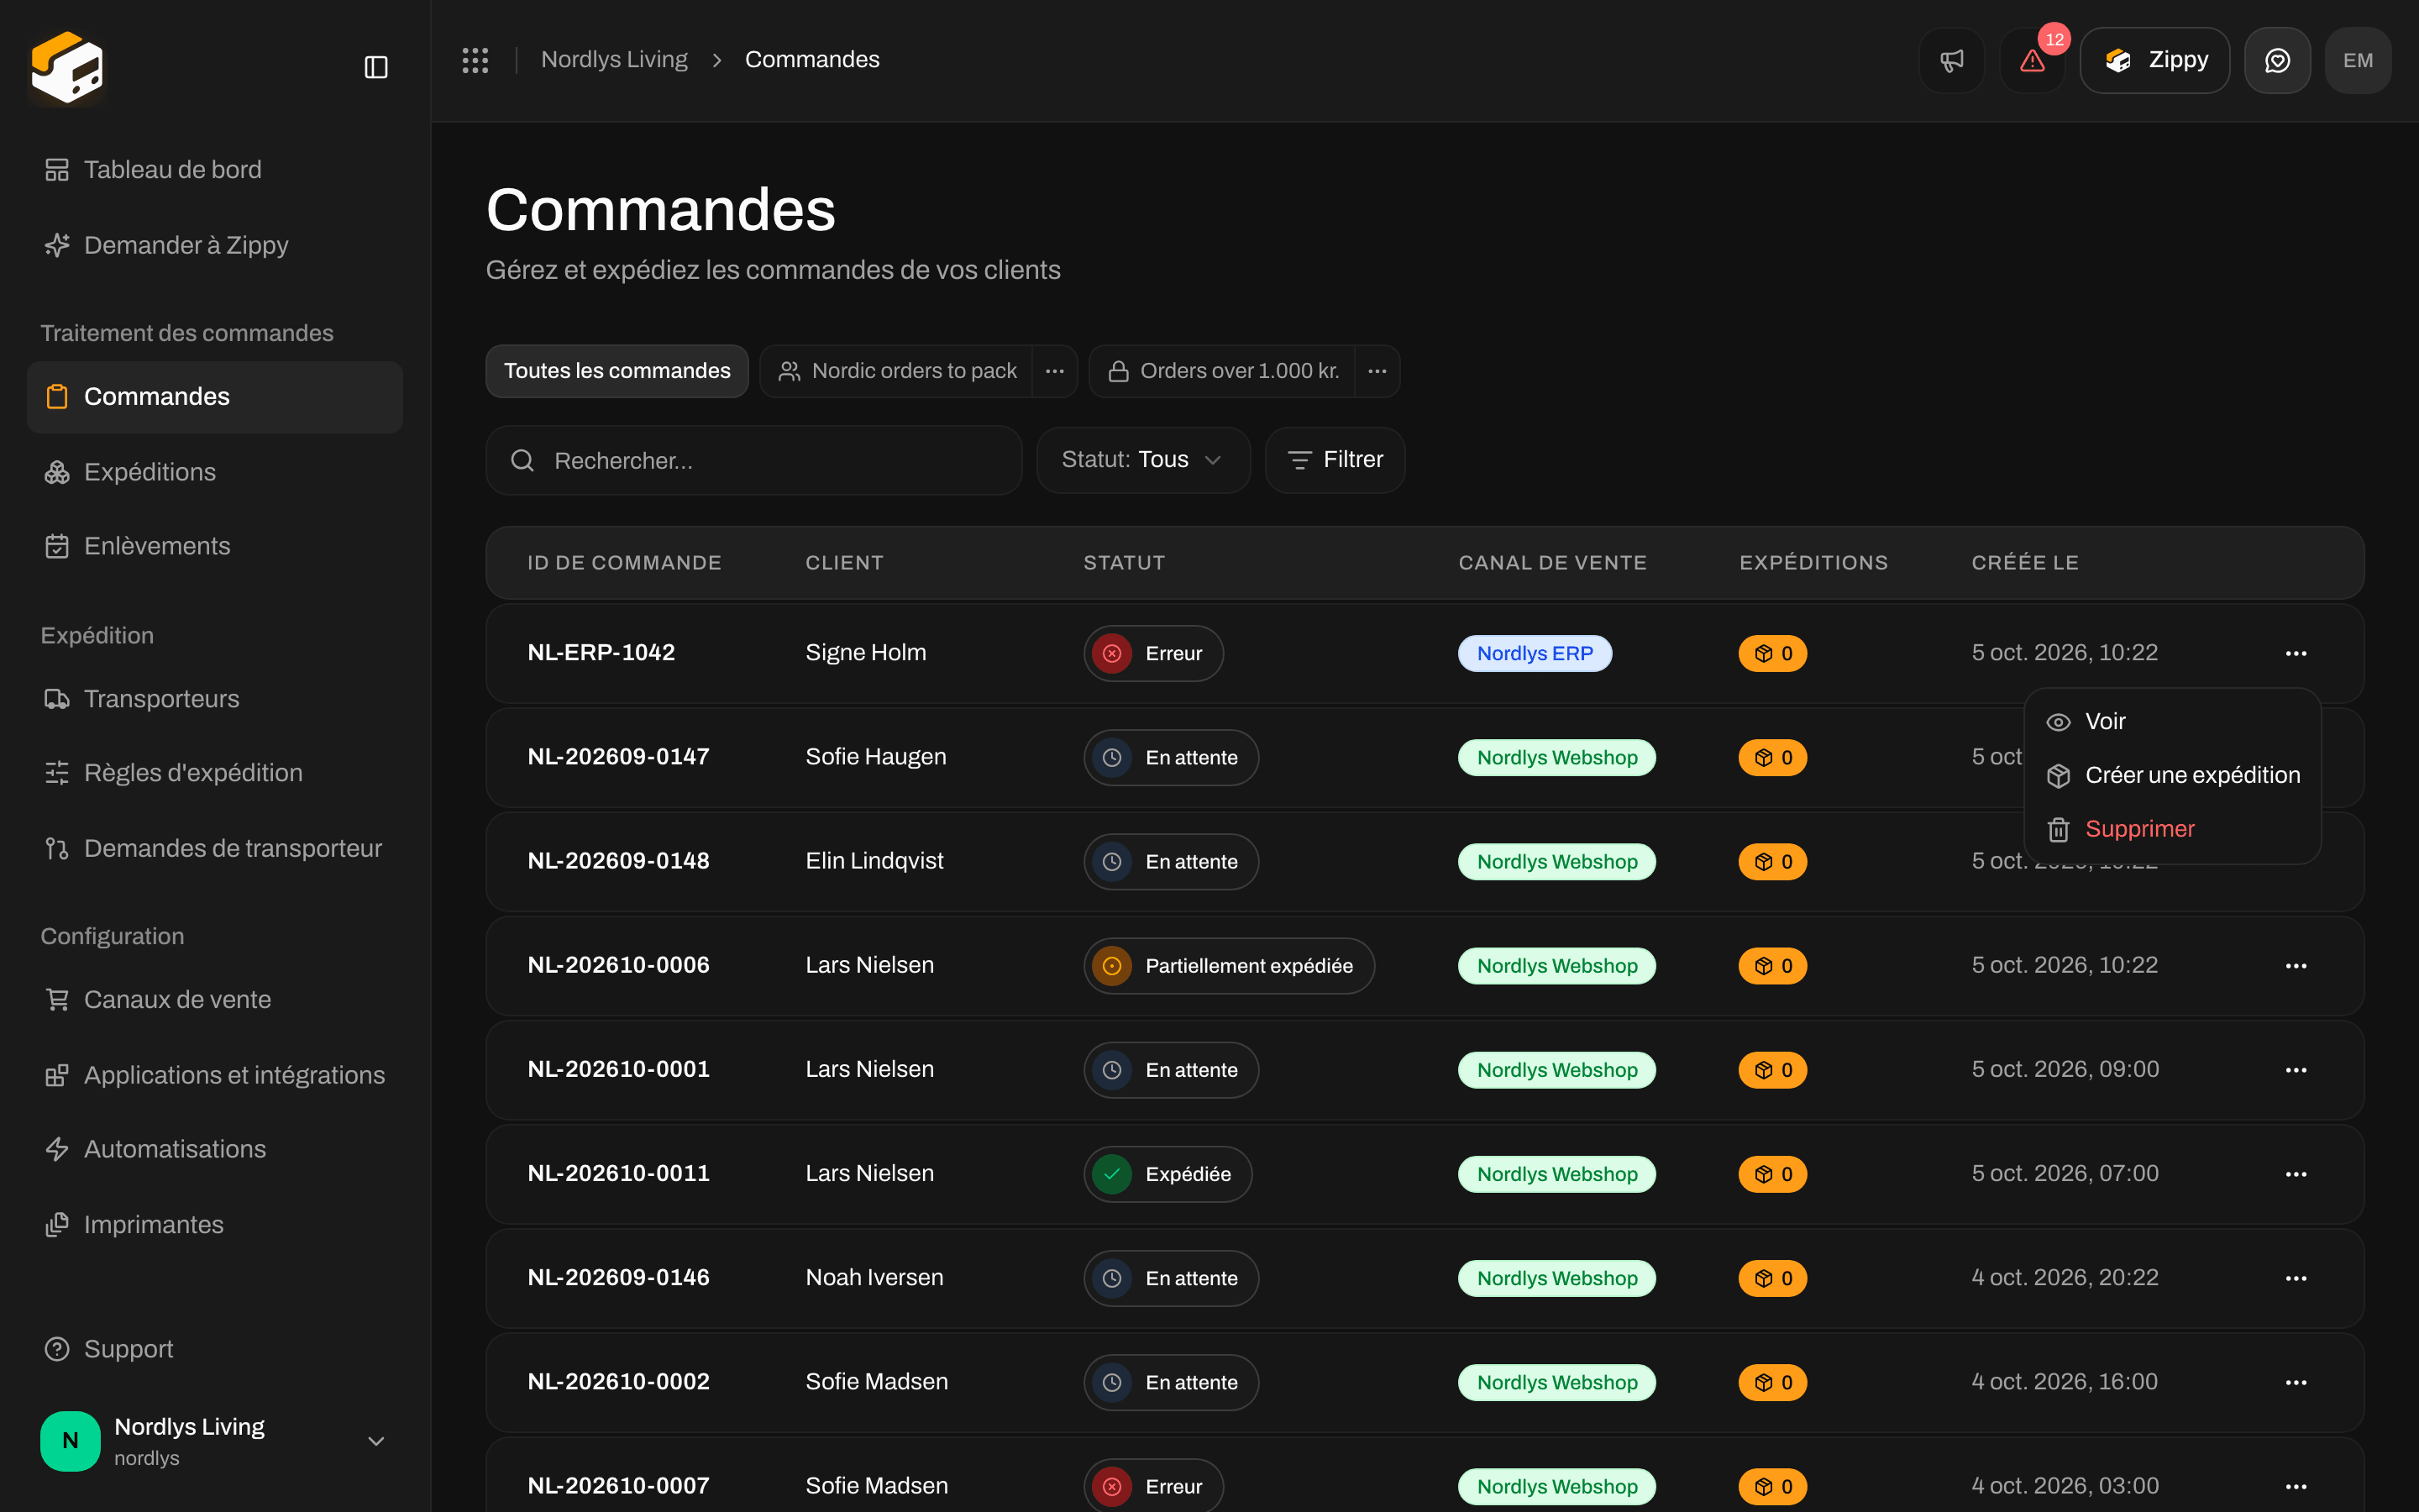
Task: Focus the Rechercher search field
Action: [753, 460]
